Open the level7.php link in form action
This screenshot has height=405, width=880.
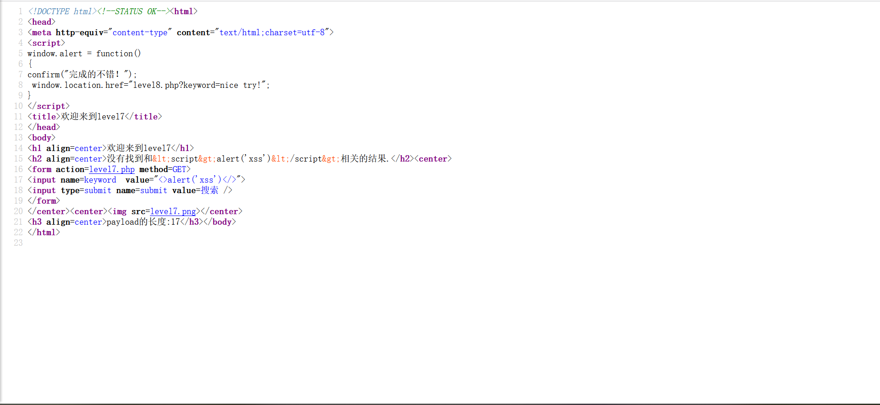coord(112,169)
